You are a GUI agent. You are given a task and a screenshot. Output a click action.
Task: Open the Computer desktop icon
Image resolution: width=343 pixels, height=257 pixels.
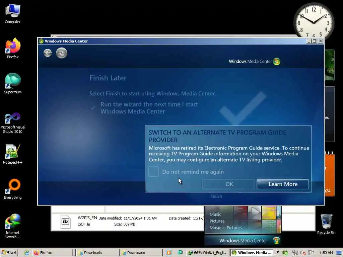coord(13,13)
